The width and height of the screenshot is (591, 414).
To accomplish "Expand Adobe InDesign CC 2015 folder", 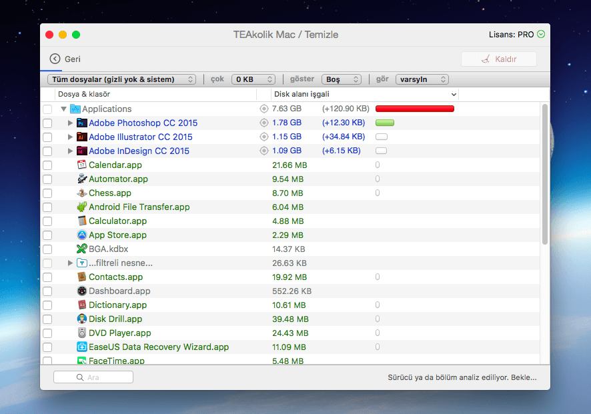I will (70, 151).
